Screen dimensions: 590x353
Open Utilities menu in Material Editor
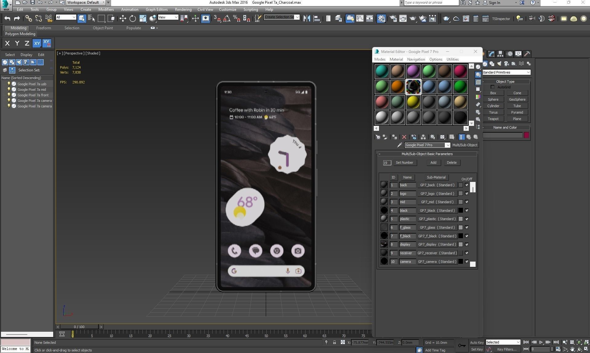coord(452,59)
